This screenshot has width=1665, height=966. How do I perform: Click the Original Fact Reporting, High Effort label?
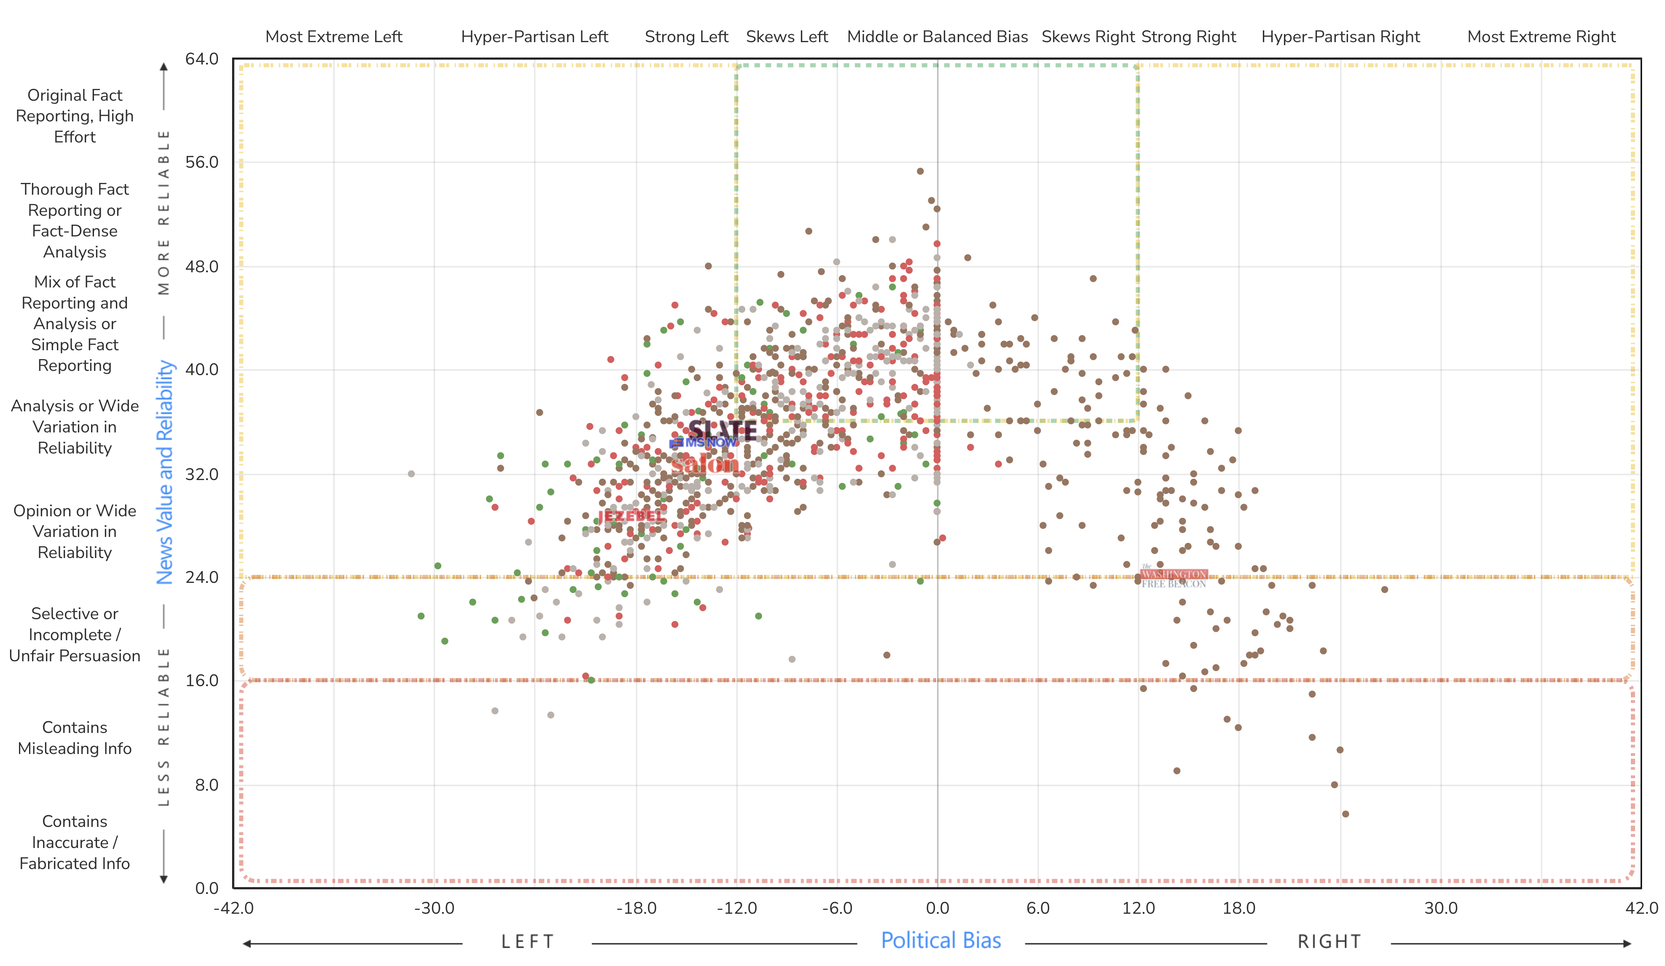[75, 115]
